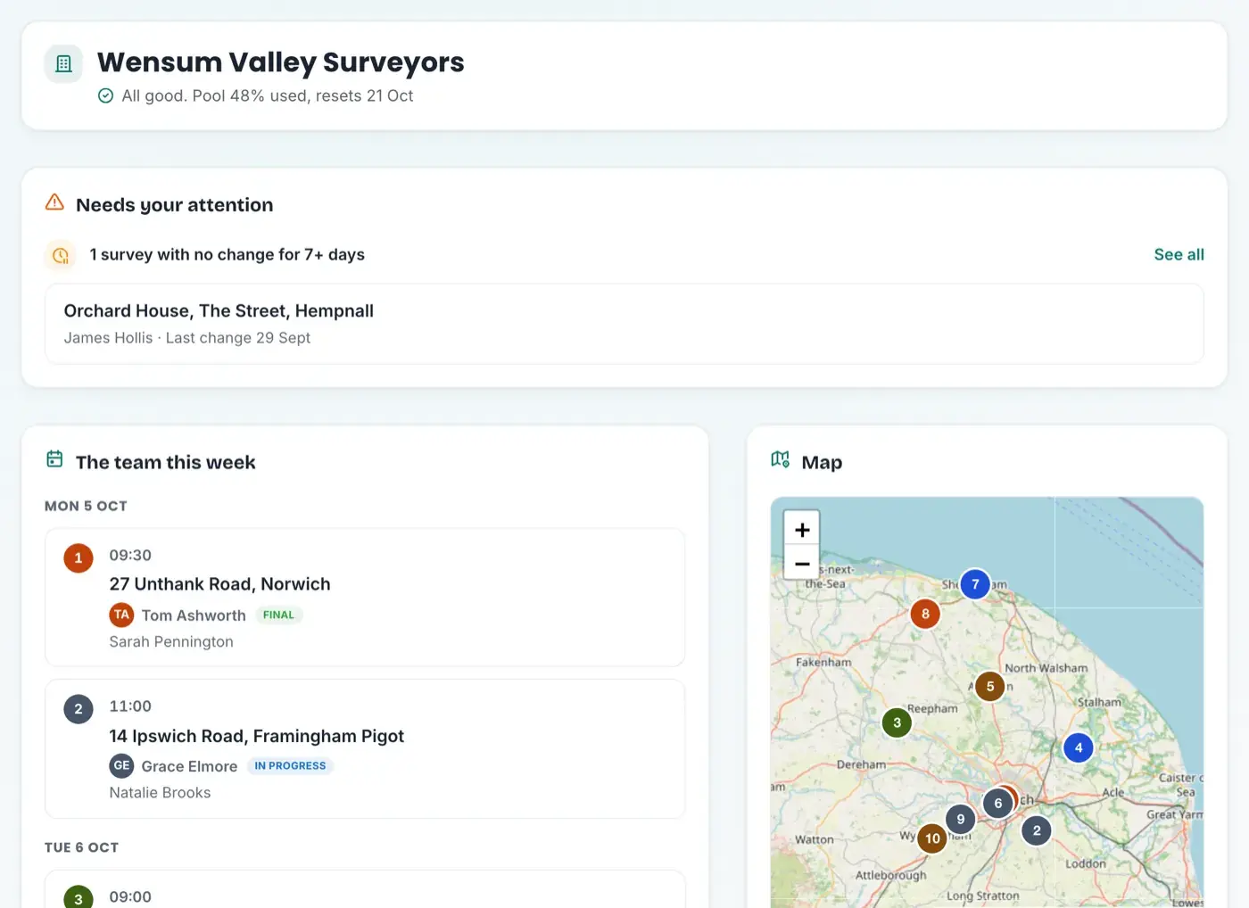The height and width of the screenshot is (908, 1249).
Task: Select map marker 8
Action: 925,614
